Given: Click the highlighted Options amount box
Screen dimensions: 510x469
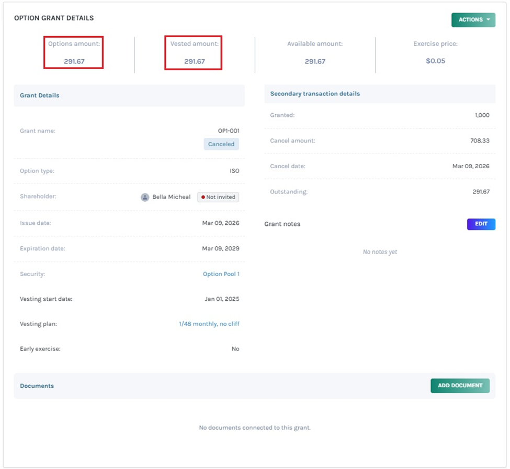Looking at the screenshot, I should click(x=73, y=52).
